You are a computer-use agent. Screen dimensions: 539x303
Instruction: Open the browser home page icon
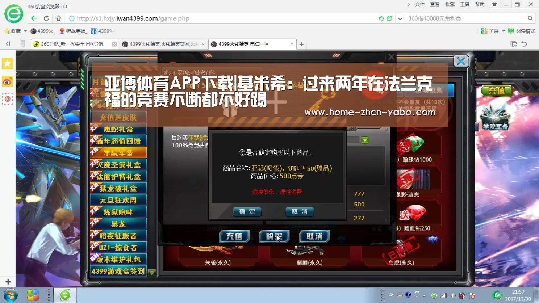[58, 18]
